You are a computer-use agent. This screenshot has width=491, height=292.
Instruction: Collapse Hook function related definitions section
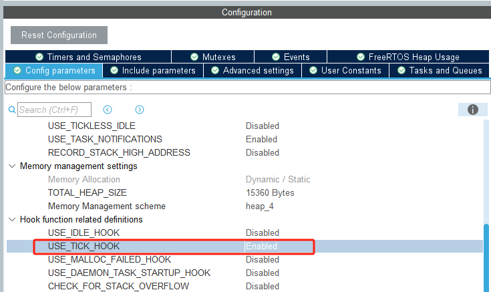click(x=11, y=219)
